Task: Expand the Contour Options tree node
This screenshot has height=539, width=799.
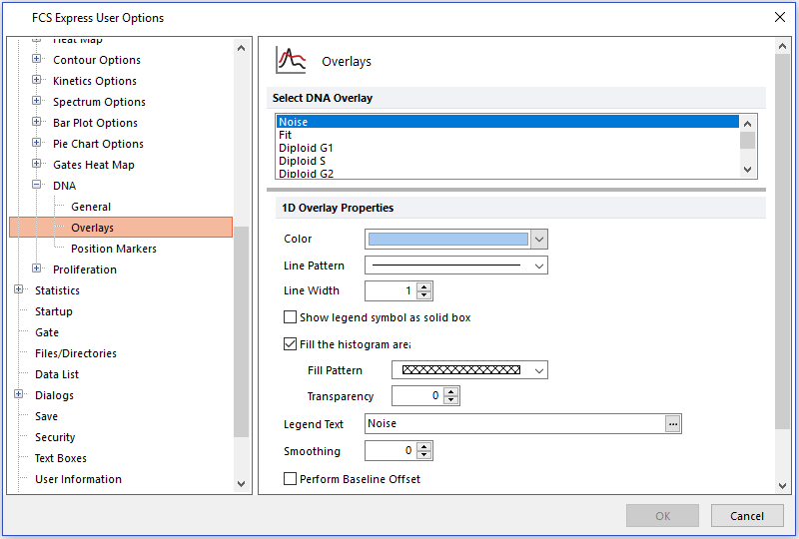Action: (36, 59)
